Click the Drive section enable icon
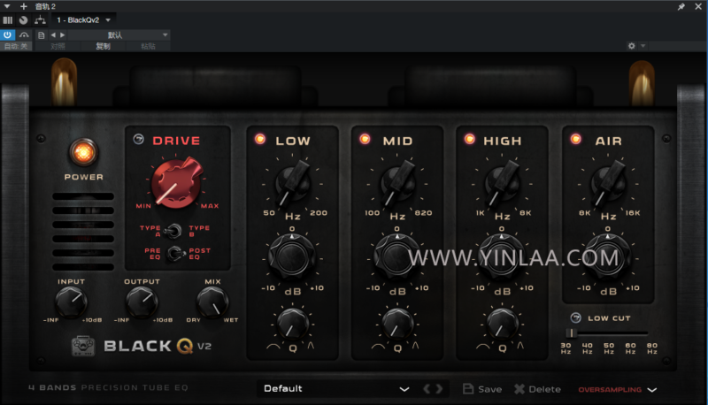 139,140
